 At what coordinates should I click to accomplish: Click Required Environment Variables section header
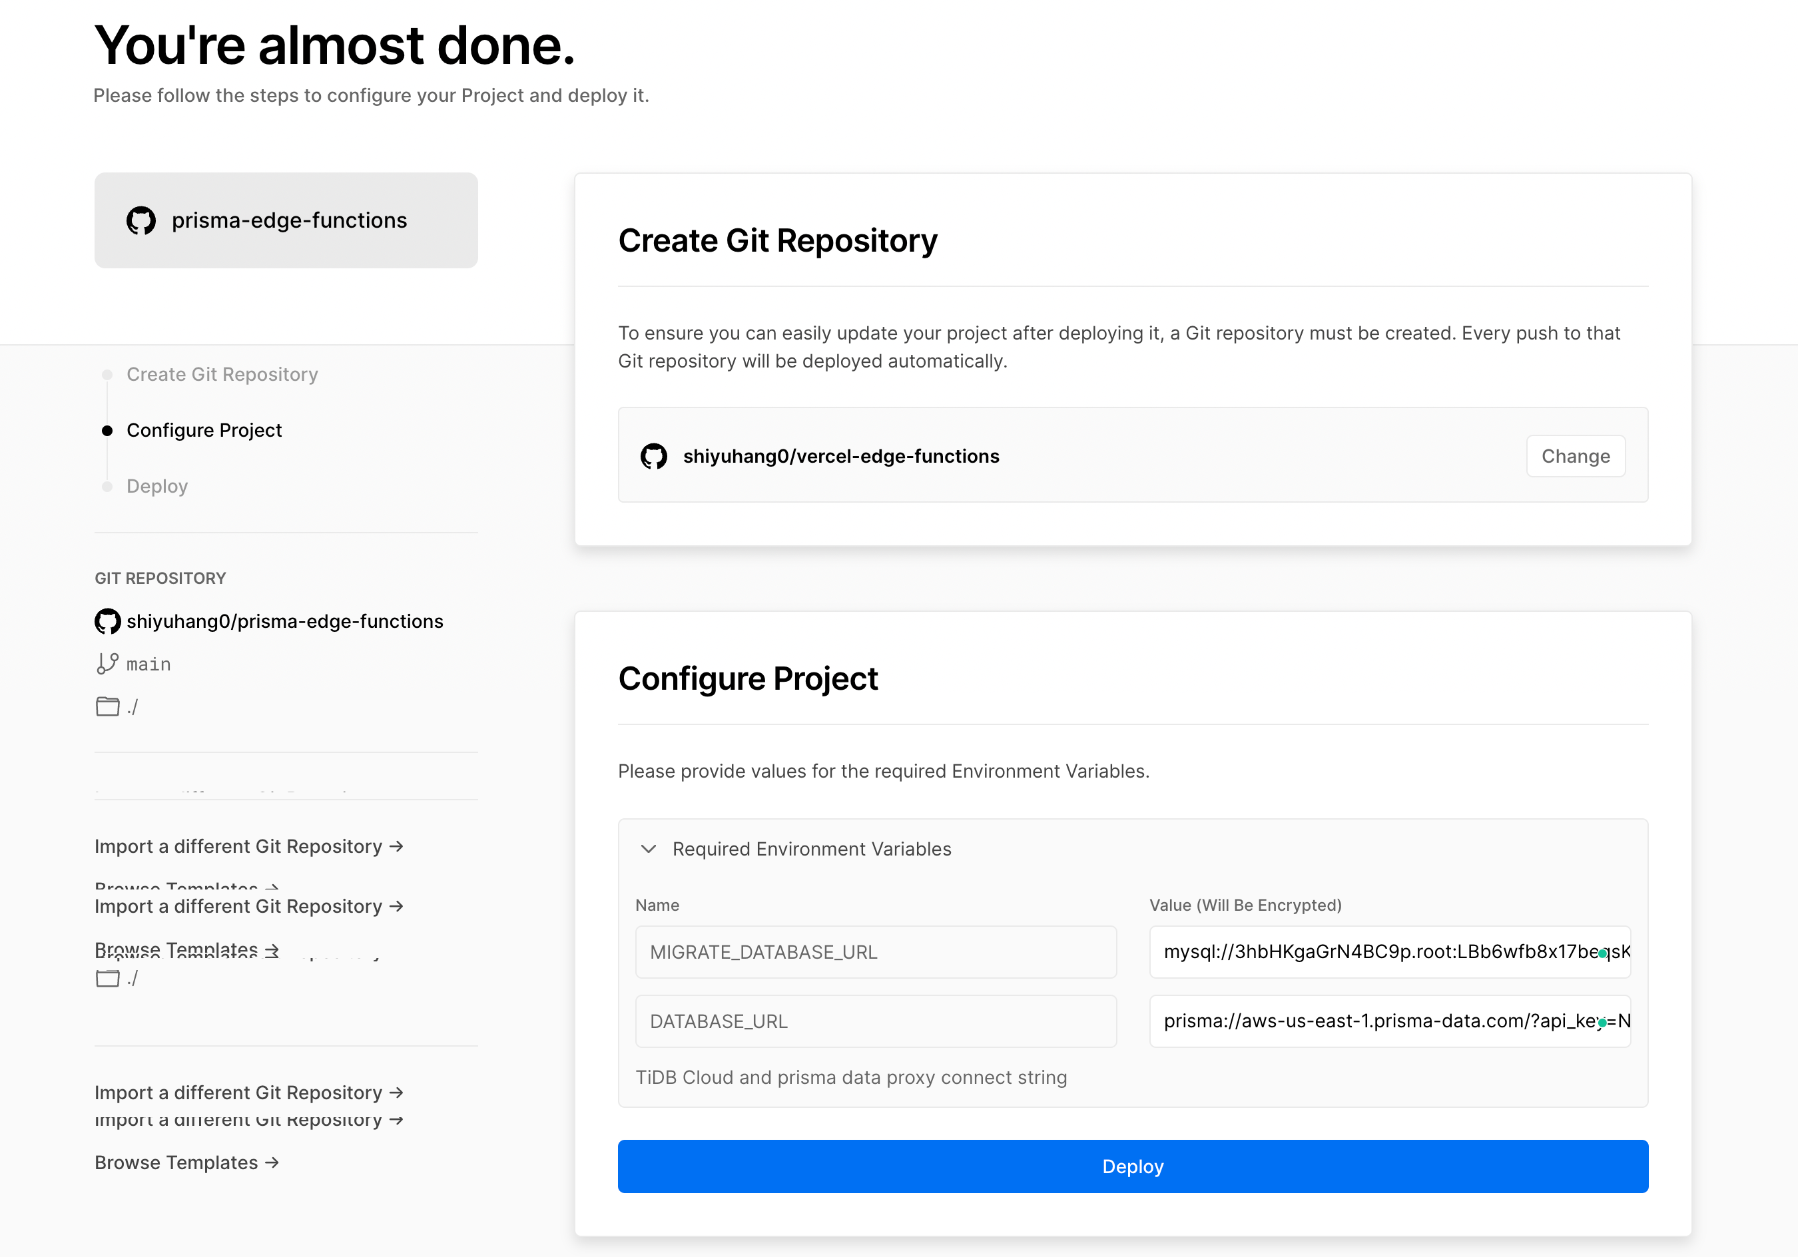point(811,849)
